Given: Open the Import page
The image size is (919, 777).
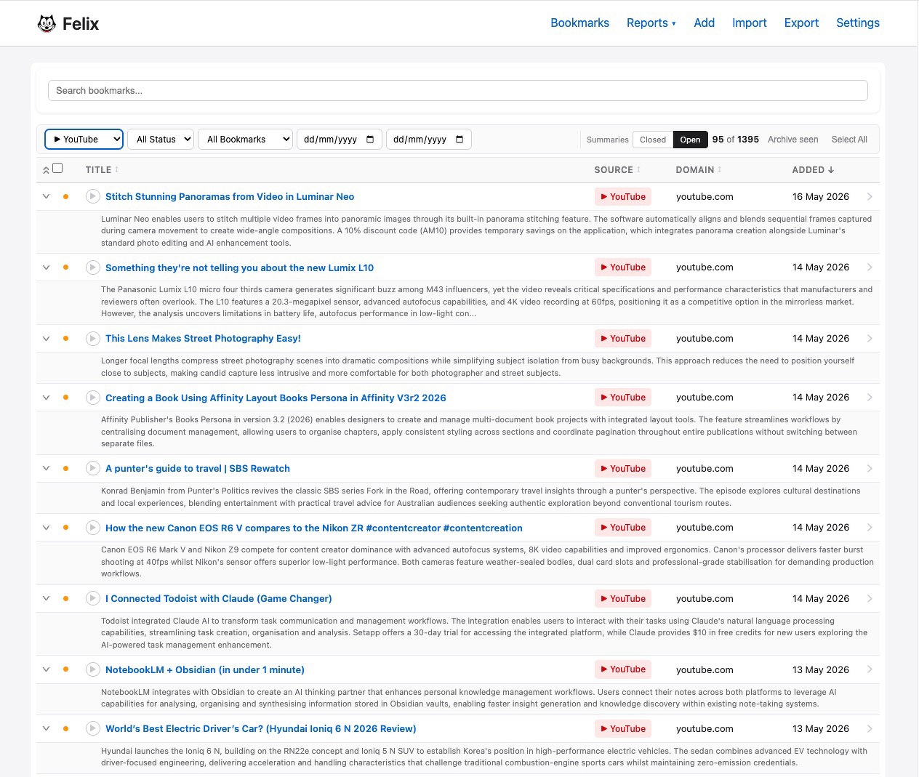Looking at the screenshot, I should [749, 23].
